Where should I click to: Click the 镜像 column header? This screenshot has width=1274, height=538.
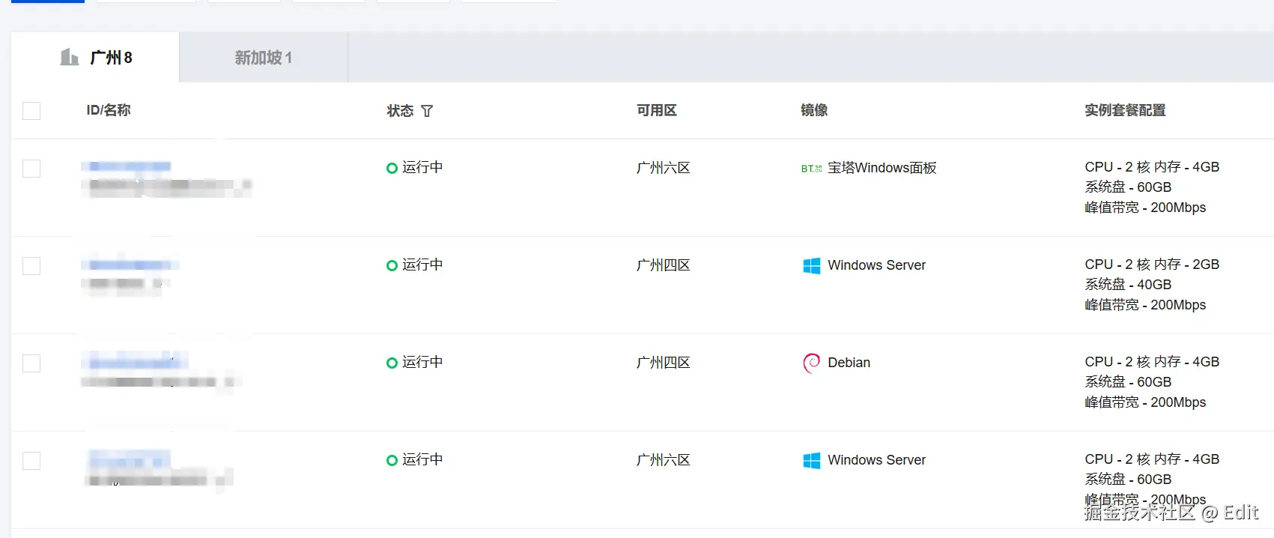[814, 110]
